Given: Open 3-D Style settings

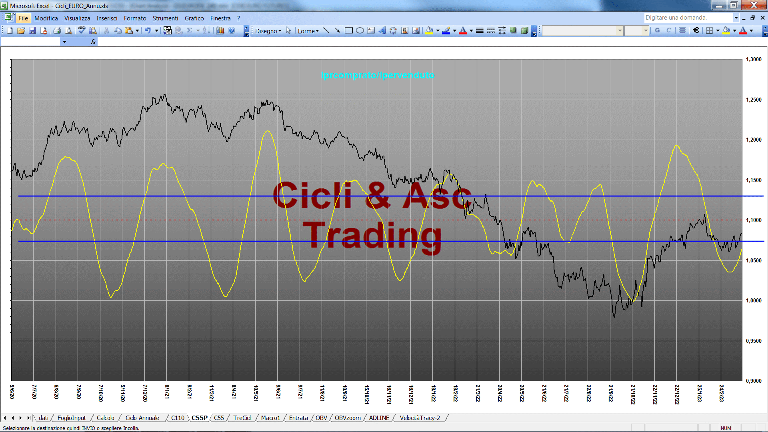Looking at the screenshot, I should click(x=524, y=30).
